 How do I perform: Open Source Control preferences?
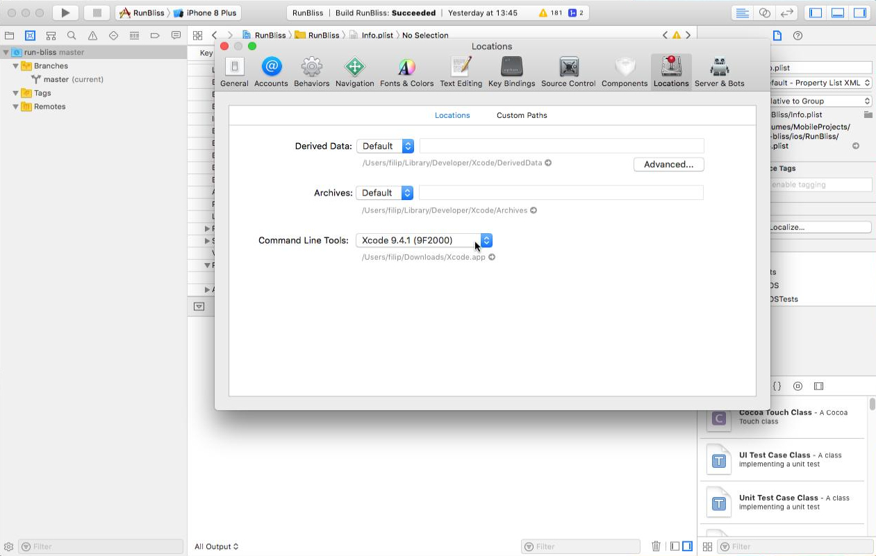point(568,72)
